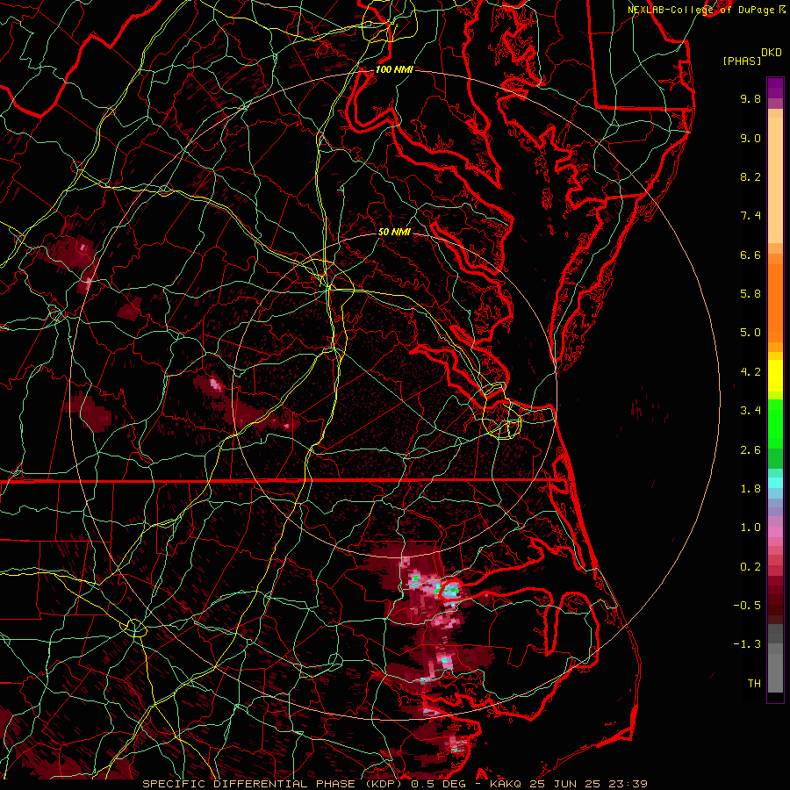Click the TH threshold label
Image resolution: width=790 pixels, height=790 pixels.
(x=754, y=684)
